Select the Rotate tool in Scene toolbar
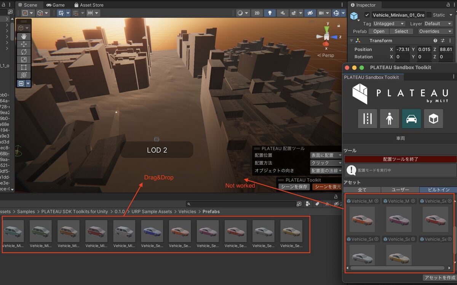The image size is (457, 285). click(24, 52)
